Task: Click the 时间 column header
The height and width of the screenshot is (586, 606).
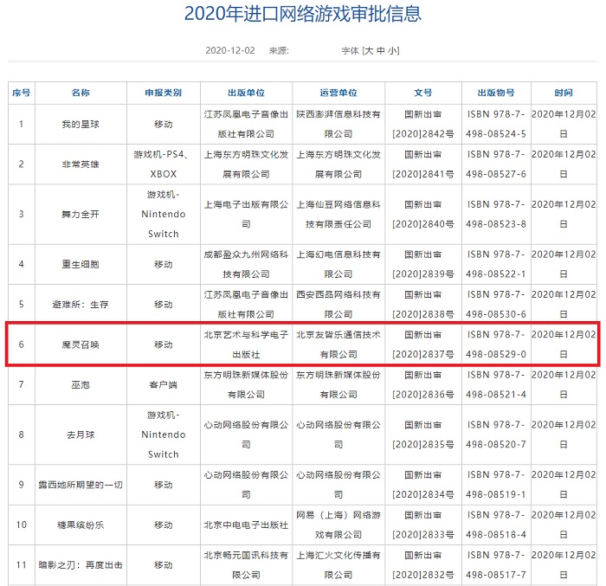Action: point(564,93)
